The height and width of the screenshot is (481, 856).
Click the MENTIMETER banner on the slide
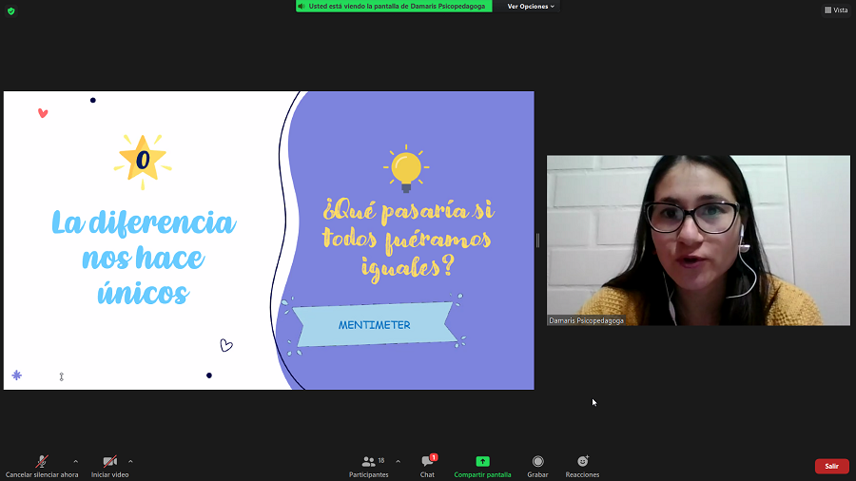tap(375, 325)
